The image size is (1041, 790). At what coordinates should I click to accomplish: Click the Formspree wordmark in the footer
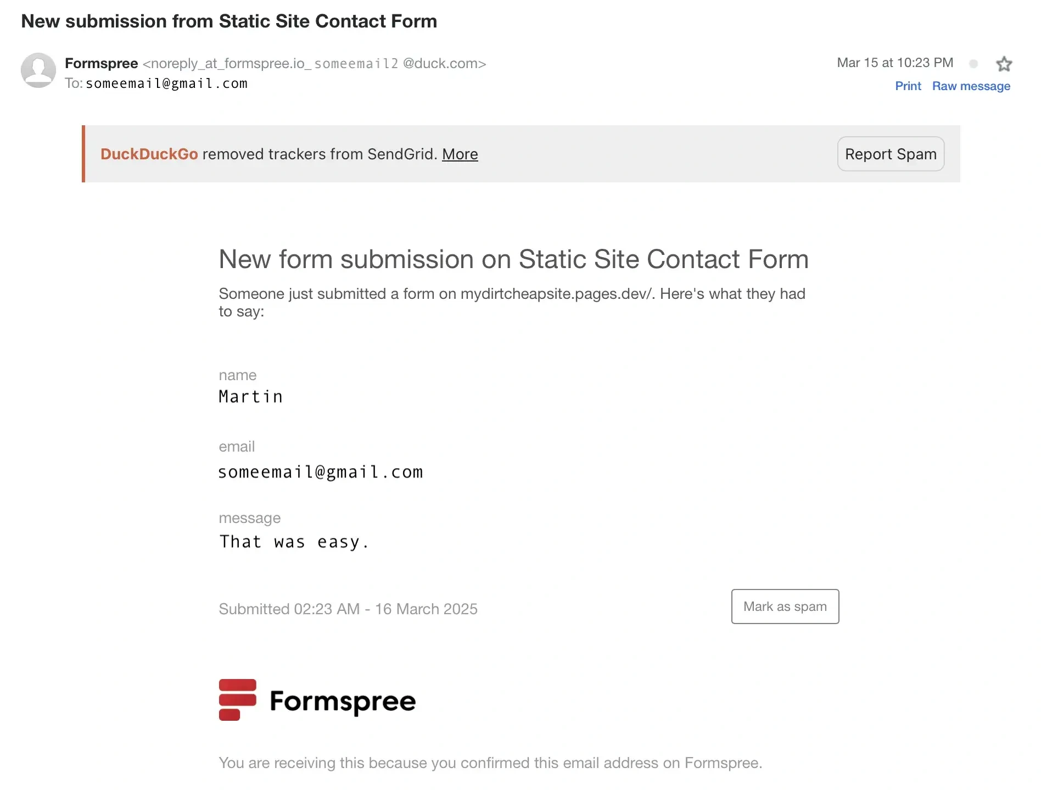click(x=343, y=701)
